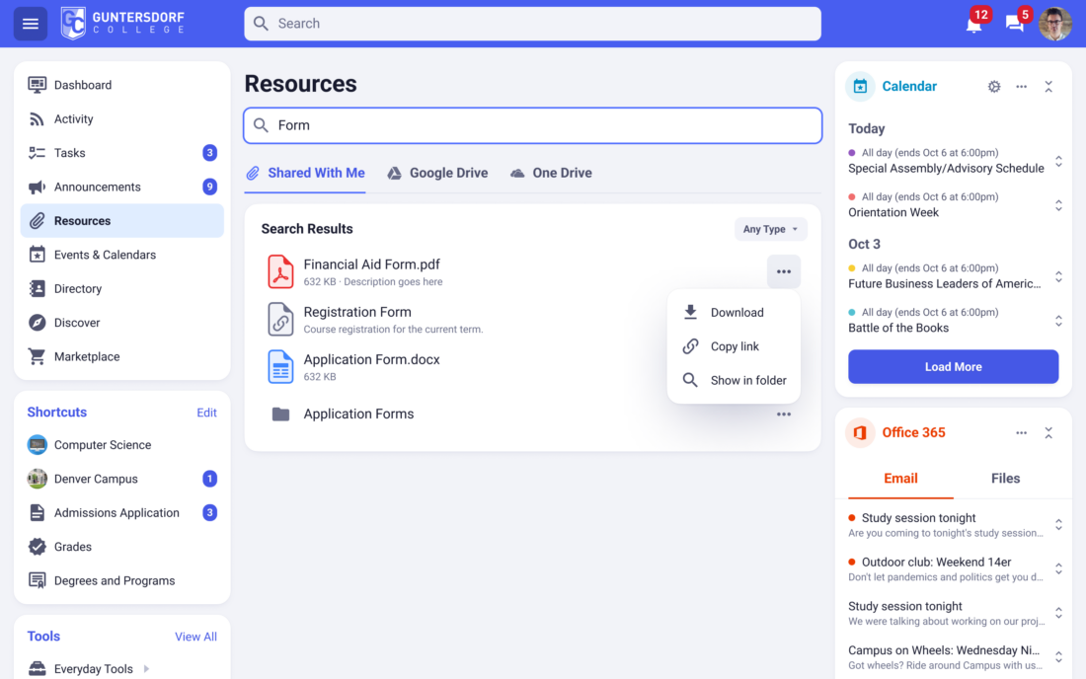Open the Any Type filter dropdown
This screenshot has width=1086, height=679.
[770, 229]
